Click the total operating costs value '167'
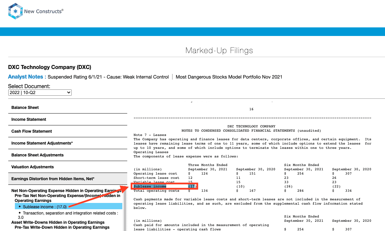Viewport: 385px width, 231px height. [252, 190]
